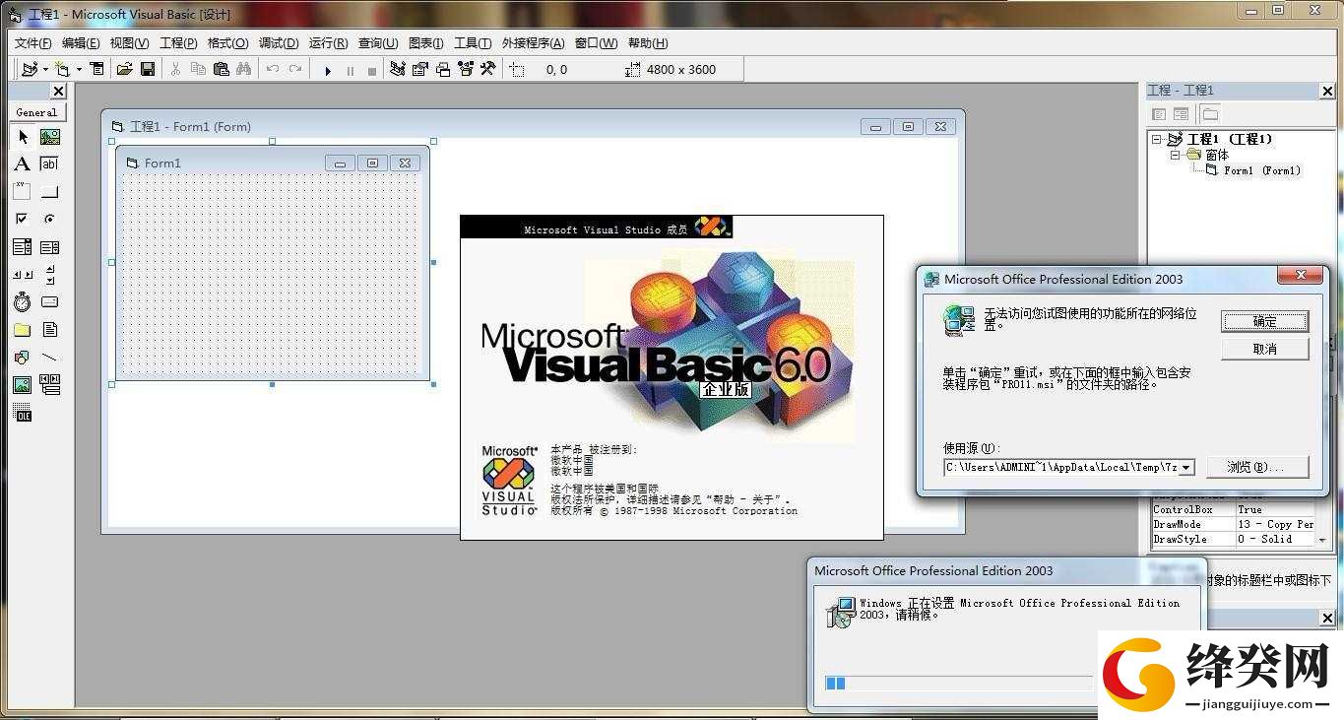
Task: Open the 视图(V) menu
Action: point(129,43)
